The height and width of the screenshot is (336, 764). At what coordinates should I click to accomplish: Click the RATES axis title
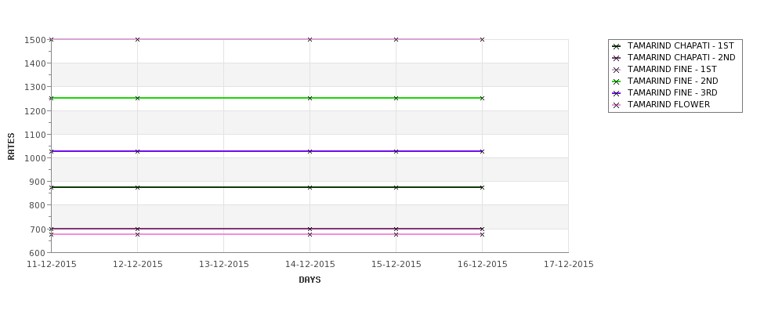[11, 146]
